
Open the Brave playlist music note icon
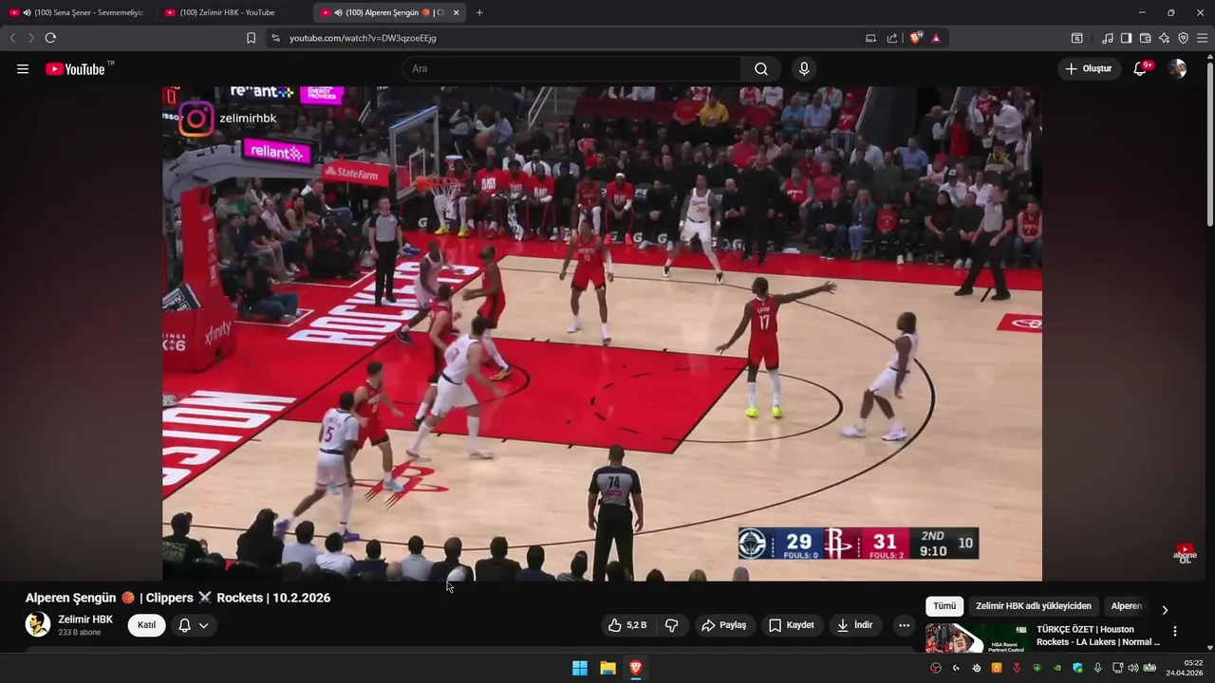tap(1108, 38)
